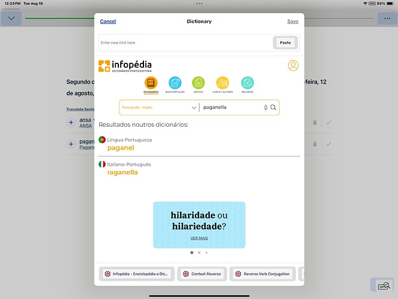Click the Translate Sentence link

[x=80, y=109]
